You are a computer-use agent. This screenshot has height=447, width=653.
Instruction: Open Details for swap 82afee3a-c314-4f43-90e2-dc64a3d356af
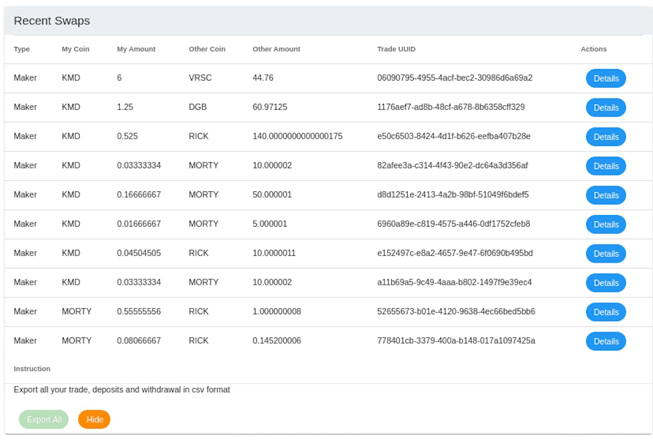click(606, 166)
